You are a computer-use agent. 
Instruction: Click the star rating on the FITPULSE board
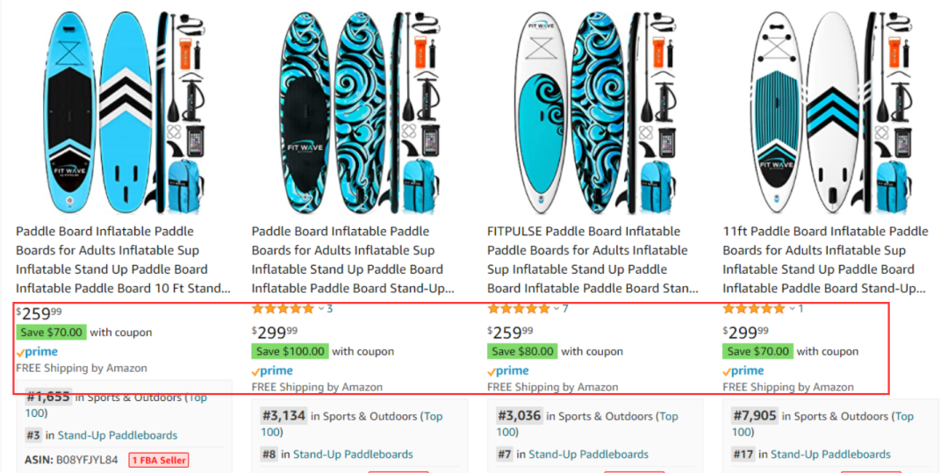[x=518, y=309]
